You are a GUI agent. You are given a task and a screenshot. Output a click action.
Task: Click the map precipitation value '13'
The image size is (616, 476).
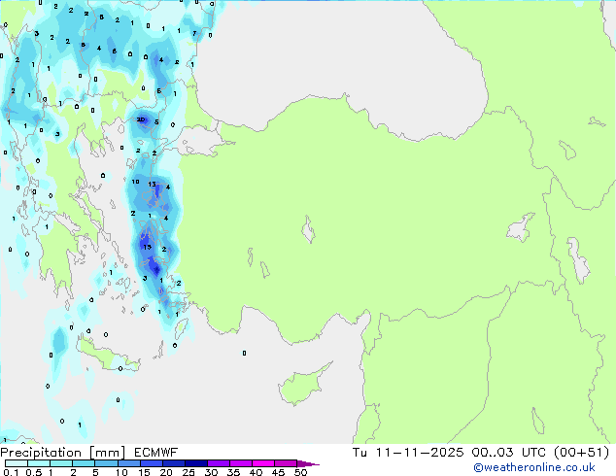point(152,184)
